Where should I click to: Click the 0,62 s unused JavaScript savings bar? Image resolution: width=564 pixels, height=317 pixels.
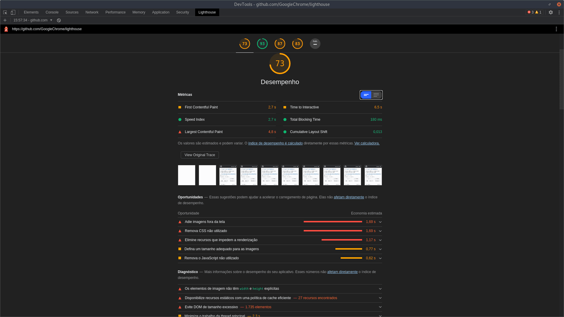(x=351, y=258)
